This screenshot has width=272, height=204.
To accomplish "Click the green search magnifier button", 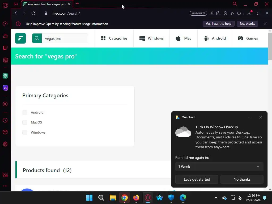I will tap(37, 38).
